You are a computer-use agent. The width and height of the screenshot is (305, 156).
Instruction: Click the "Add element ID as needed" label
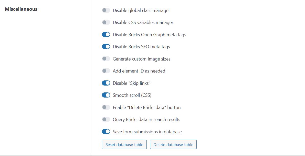139,71
